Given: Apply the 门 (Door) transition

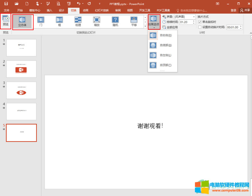Looking at the screenshot, I should coord(41,22).
